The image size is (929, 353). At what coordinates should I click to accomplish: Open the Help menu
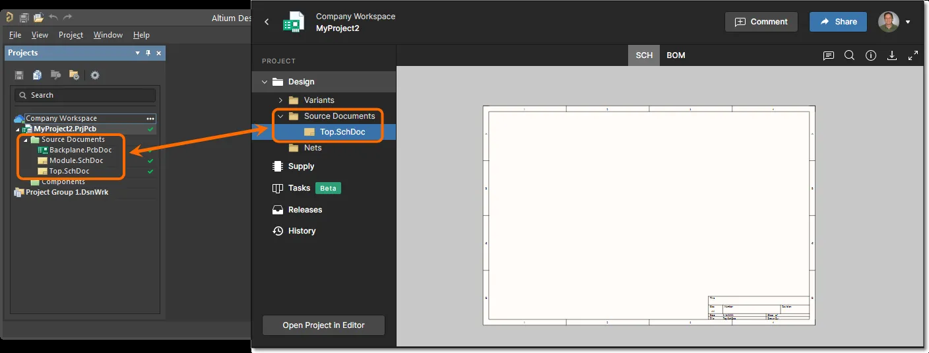[141, 35]
